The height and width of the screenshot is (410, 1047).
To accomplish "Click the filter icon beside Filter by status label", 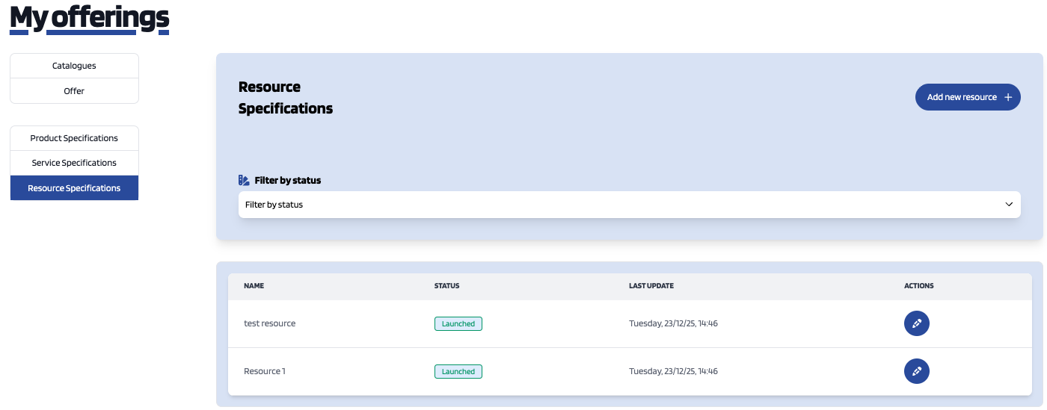I will [x=244, y=180].
